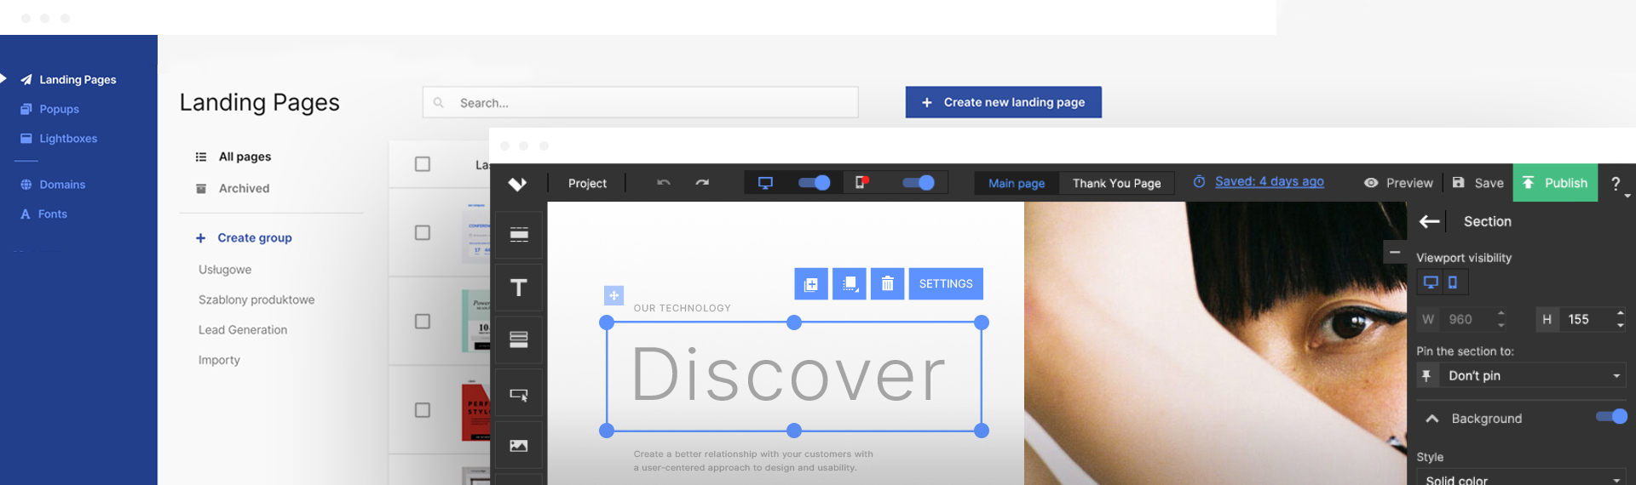Viewport: 1636px width, 485px height.
Task: Click the pin icon beside Don't pin
Action: [1427, 375]
